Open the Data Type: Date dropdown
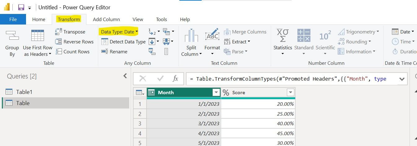This screenshot has height=146, width=417. coord(119,32)
